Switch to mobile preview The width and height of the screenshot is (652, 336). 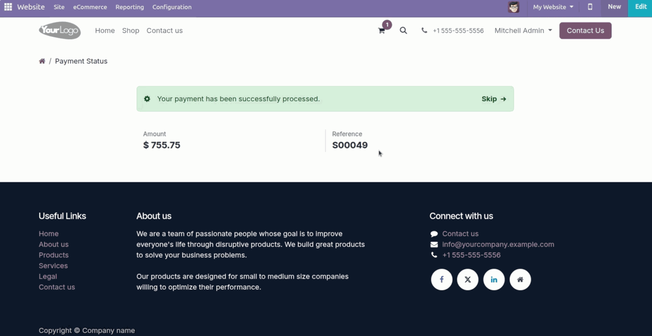[x=590, y=7]
